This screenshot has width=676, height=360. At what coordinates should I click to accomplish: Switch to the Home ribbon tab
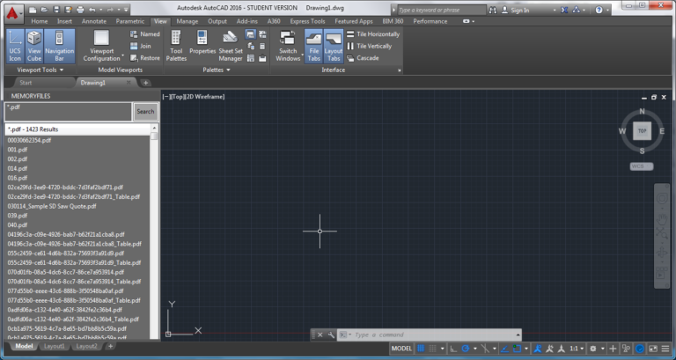[40, 21]
